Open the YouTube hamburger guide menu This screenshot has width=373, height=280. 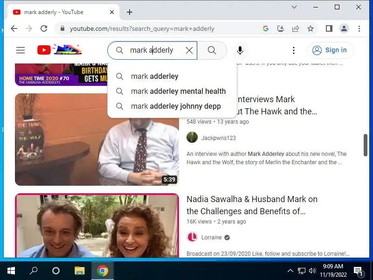[x=21, y=50]
